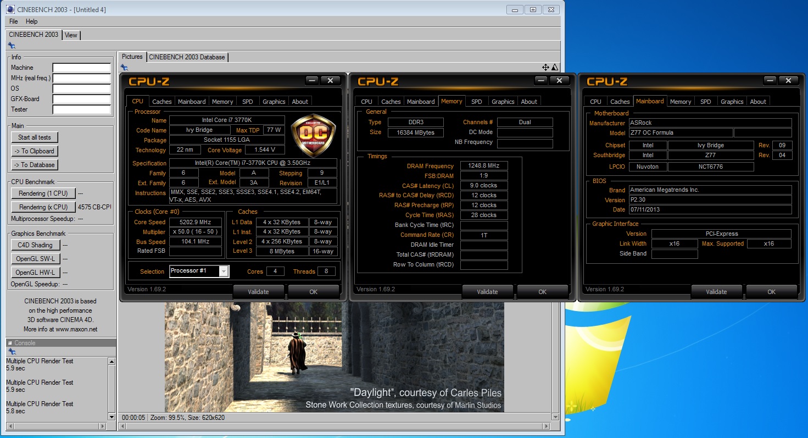Click Validate in the Mainboard CPU-Z window

716,292
